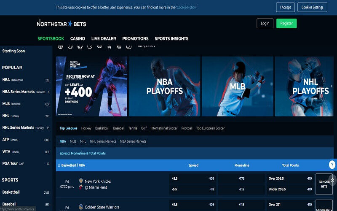
Task: Bet Warriors spread +2.5 at -109
Action: [x=193, y=205]
